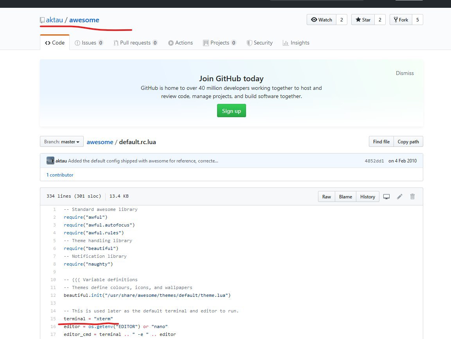Open the fork count 5
Viewport: 451px width, 339px height.
tap(418, 20)
